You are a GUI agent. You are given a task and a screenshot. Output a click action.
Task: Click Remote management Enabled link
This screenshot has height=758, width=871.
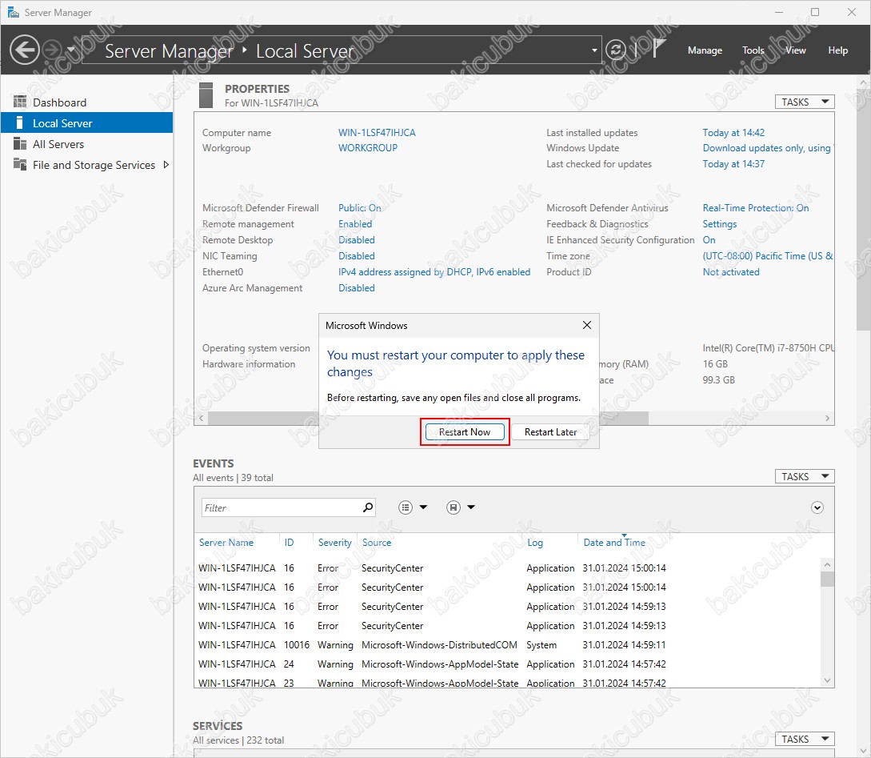click(x=355, y=224)
